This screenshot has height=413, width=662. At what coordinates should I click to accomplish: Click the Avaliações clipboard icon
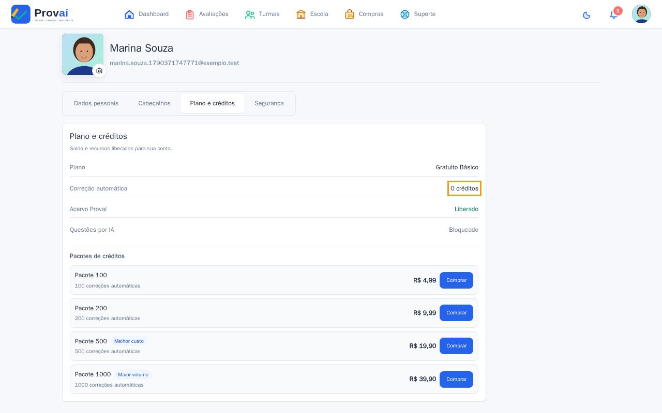(190, 14)
